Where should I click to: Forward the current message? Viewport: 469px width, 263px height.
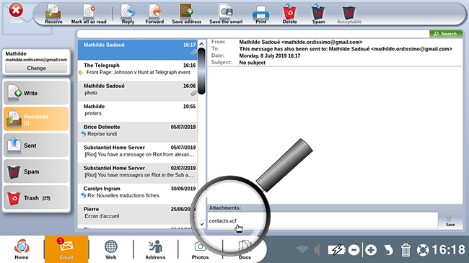(154, 14)
